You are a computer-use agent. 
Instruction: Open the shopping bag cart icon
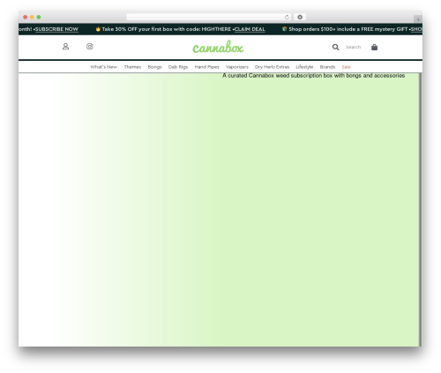374,47
